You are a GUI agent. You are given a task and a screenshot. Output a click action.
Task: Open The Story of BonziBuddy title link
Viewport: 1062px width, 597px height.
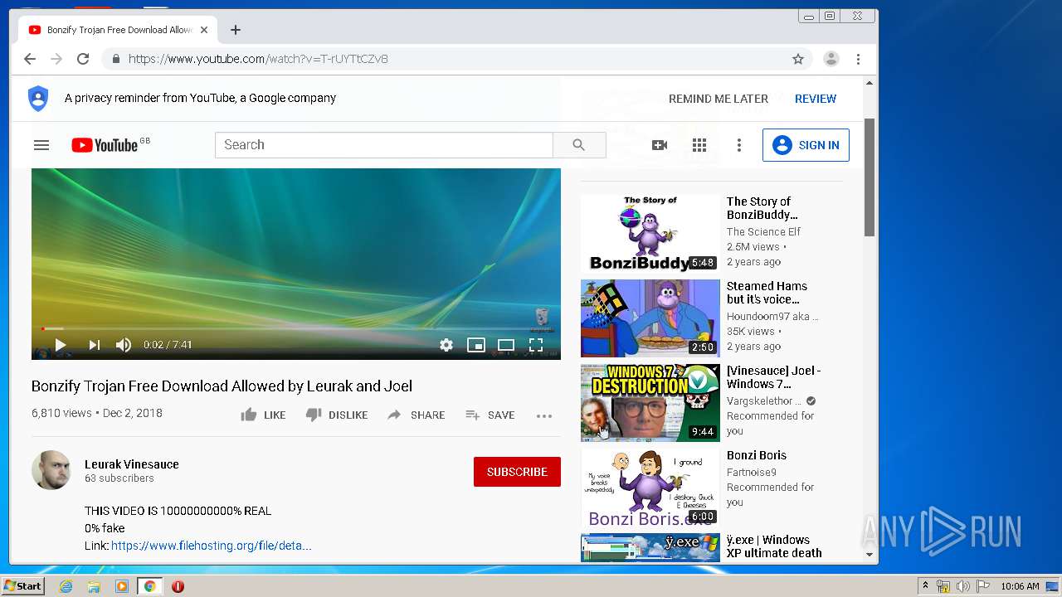tap(762, 208)
